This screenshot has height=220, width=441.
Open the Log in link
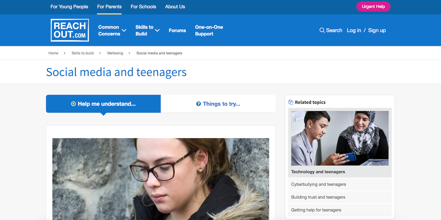[x=354, y=30]
